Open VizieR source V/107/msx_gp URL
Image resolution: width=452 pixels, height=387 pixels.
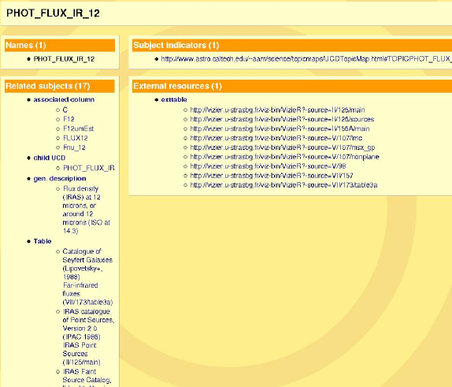283,147
